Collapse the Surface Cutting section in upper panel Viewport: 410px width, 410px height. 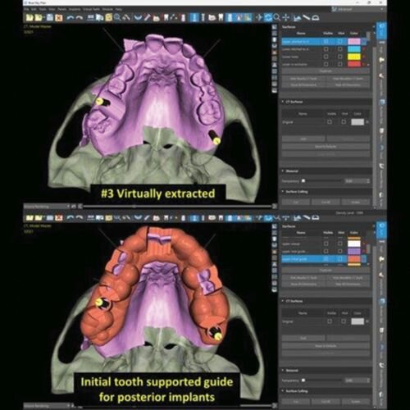click(x=283, y=191)
